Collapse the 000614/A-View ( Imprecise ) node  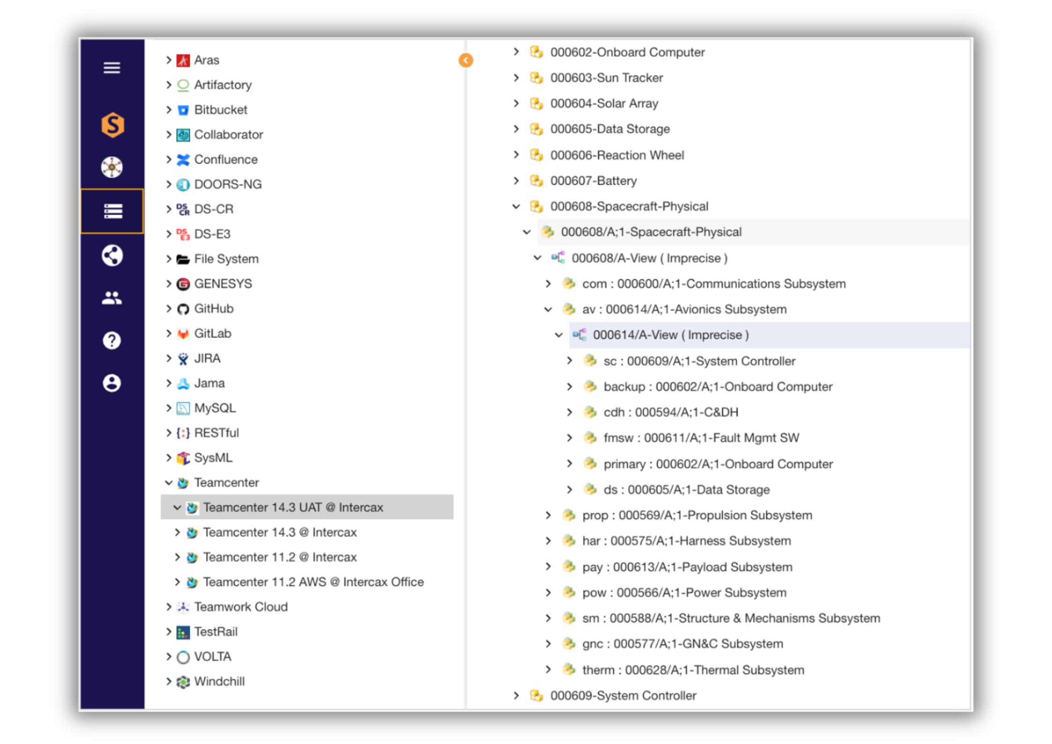559,335
